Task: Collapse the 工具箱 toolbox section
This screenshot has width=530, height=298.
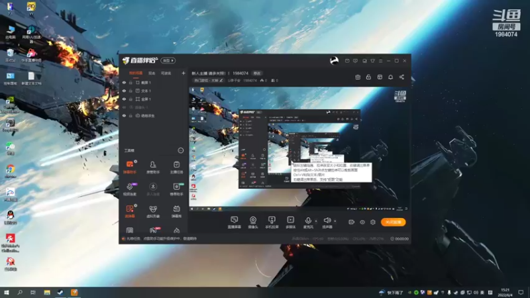Action: point(180,150)
